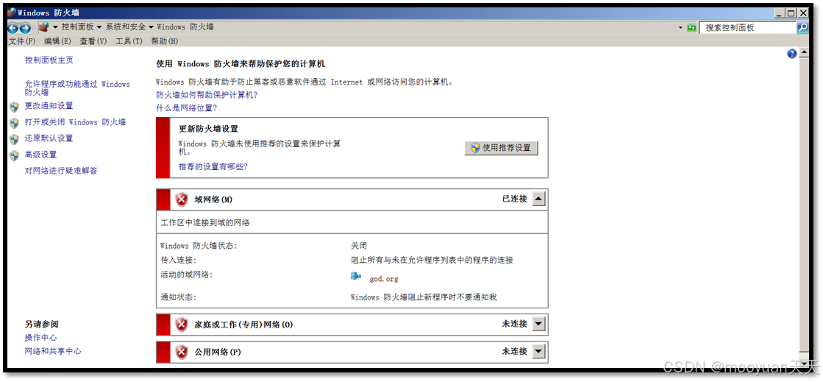Click the Control Panel icon in address bar
This screenshot has width=823, height=382.
pyautogui.click(x=44, y=26)
